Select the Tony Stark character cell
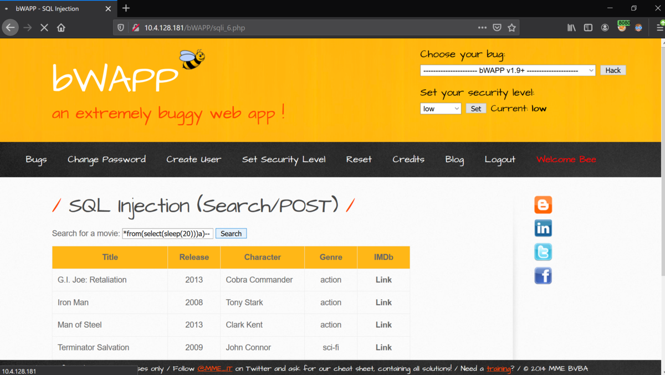Image resolution: width=665 pixels, height=375 pixels. click(263, 302)
